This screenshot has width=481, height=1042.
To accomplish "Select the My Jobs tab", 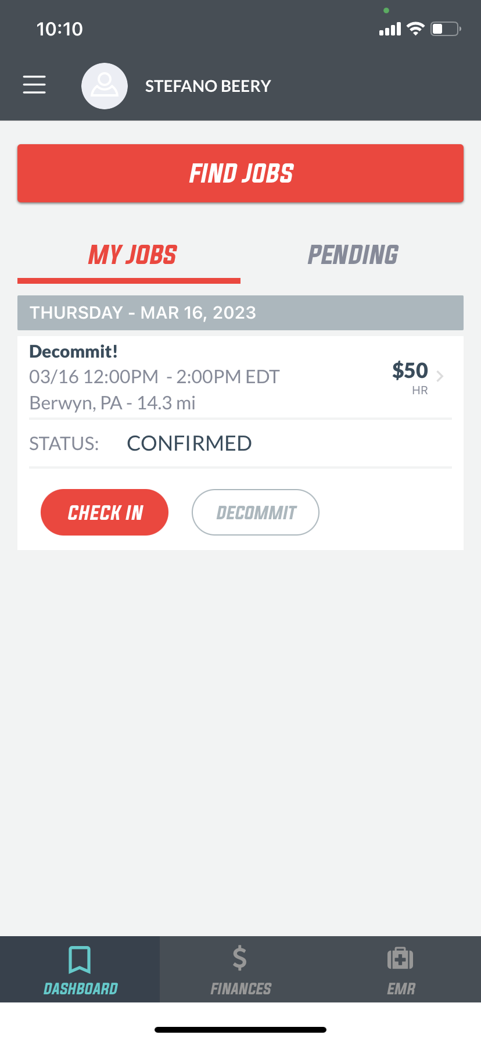I will click(132, 255).
